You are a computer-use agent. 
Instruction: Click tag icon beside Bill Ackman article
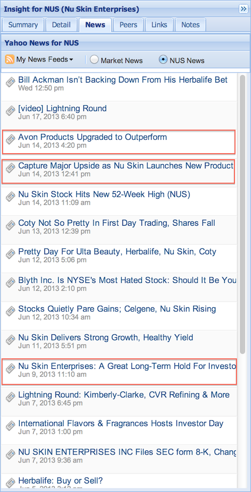pyautogui.click(x=10, y=82)
